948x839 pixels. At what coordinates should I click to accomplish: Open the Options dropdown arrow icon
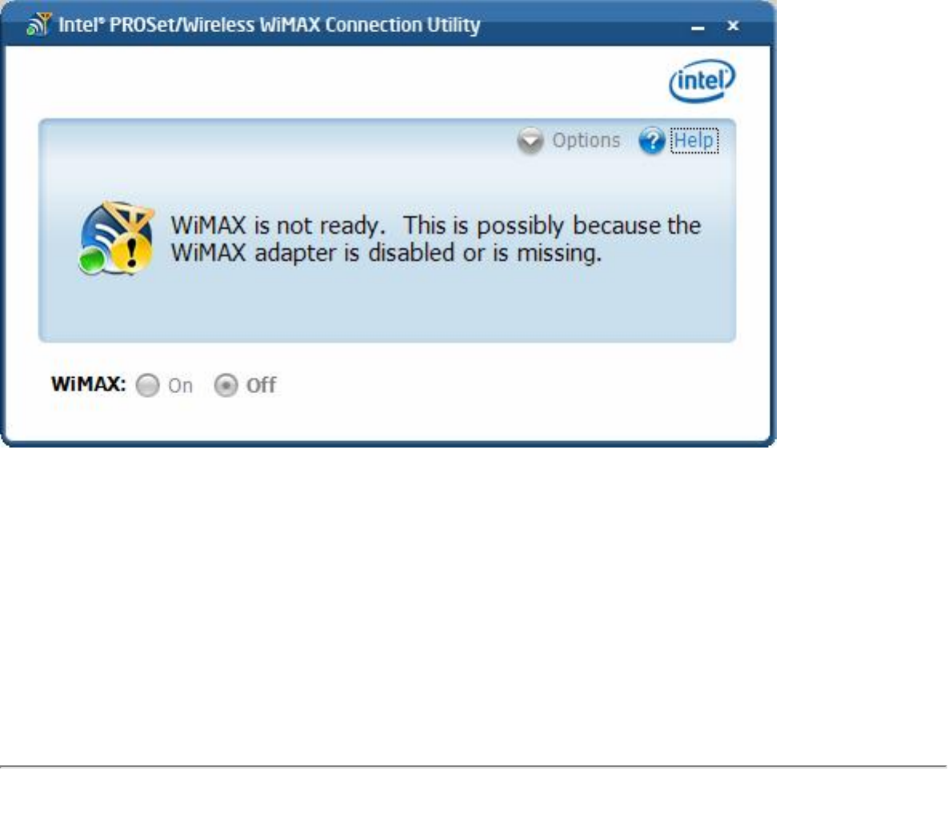click(530, 140)
